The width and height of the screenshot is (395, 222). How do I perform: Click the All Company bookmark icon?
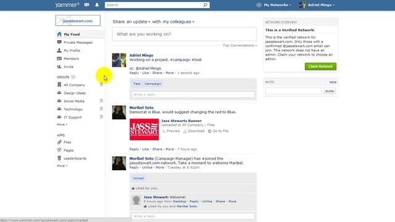[59, 84]
